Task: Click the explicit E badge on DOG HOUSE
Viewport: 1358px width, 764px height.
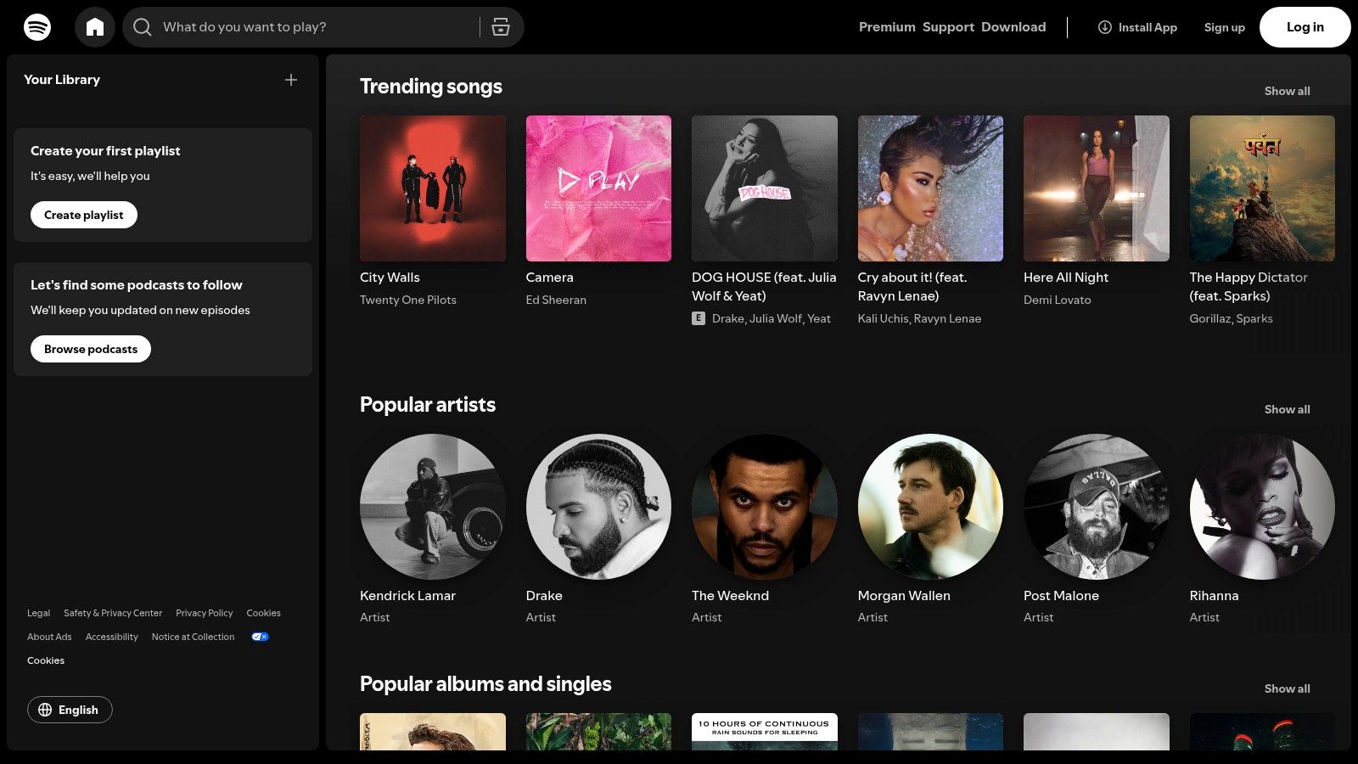Action: [x=699, y=318]
